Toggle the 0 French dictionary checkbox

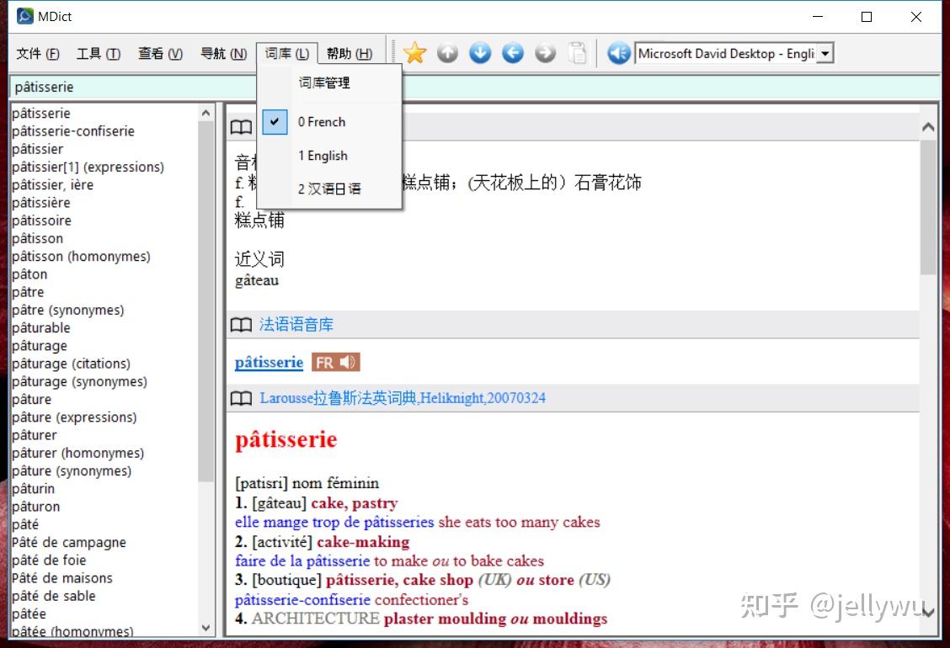275,121
